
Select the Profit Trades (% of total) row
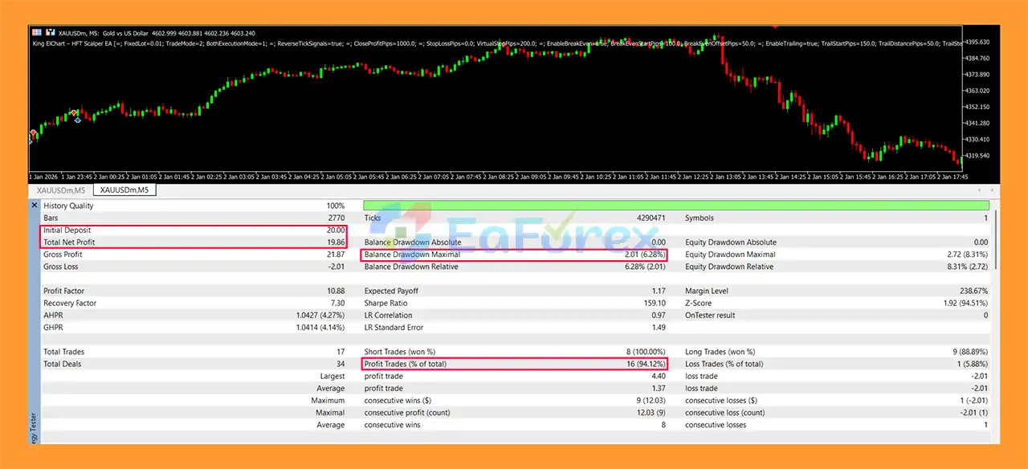(514, 364)
